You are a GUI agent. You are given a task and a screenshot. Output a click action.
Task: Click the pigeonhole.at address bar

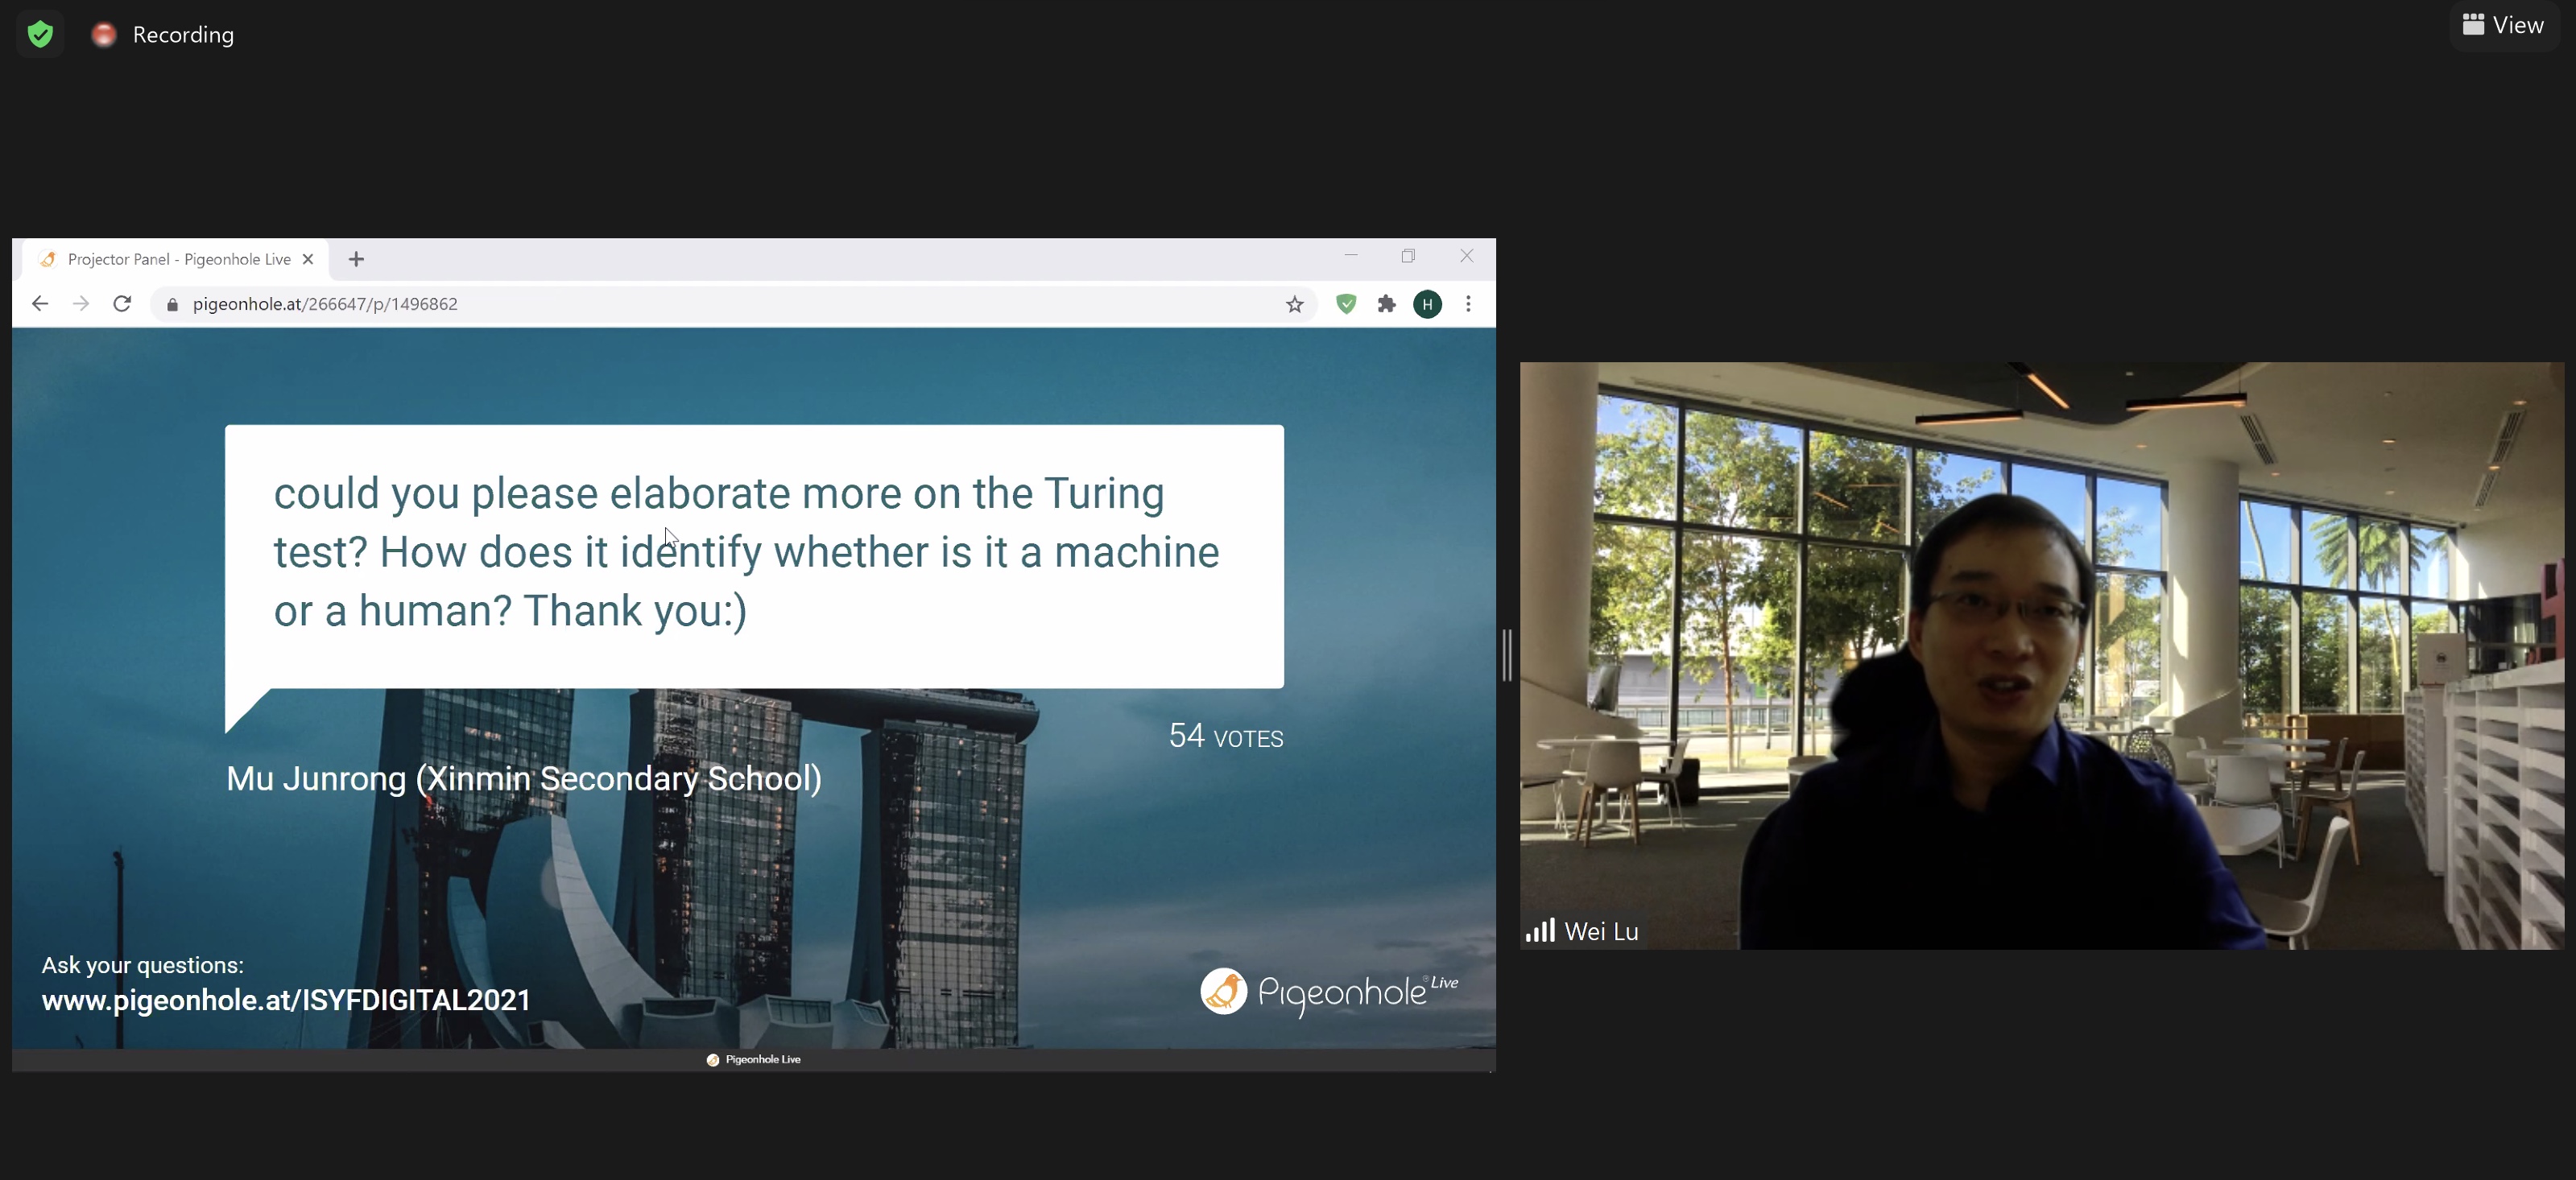tap(700, 304)
